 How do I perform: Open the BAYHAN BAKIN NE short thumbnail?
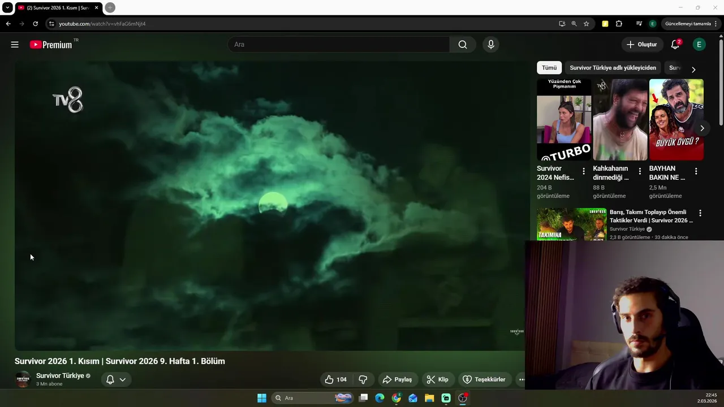[x=676, y=120]
